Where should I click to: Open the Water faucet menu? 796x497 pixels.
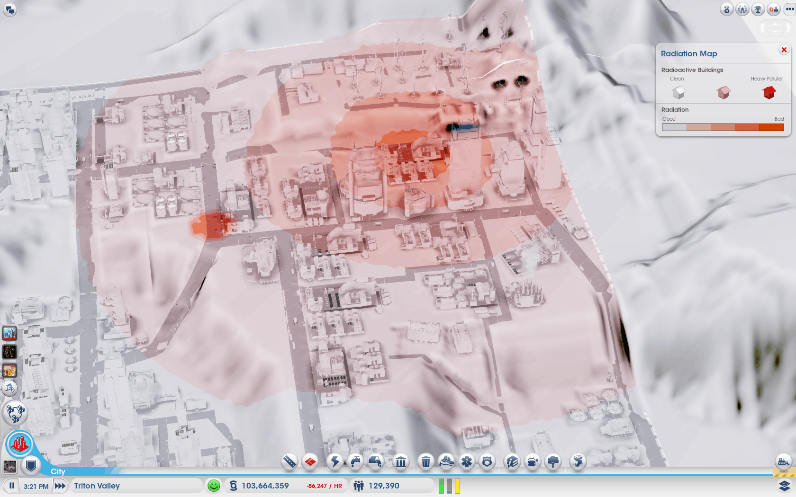click(355, 461)
